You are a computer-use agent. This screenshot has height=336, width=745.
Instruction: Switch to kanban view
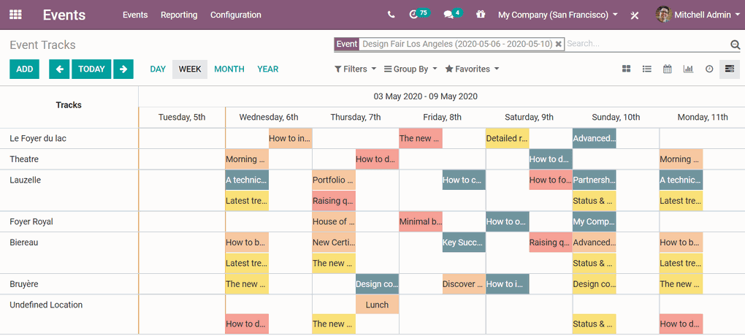click(626, 69)
